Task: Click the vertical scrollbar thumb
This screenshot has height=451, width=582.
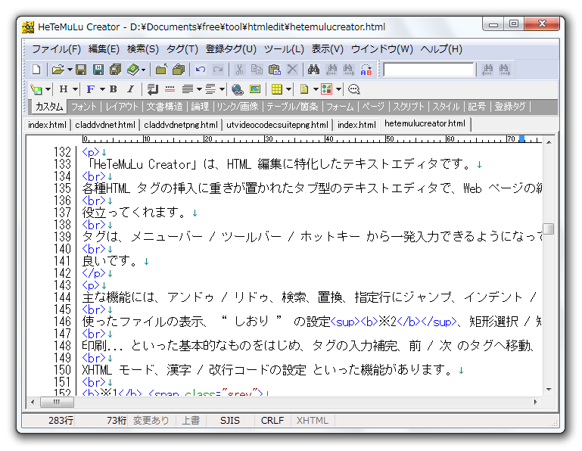Action: (x=549, y=229)
